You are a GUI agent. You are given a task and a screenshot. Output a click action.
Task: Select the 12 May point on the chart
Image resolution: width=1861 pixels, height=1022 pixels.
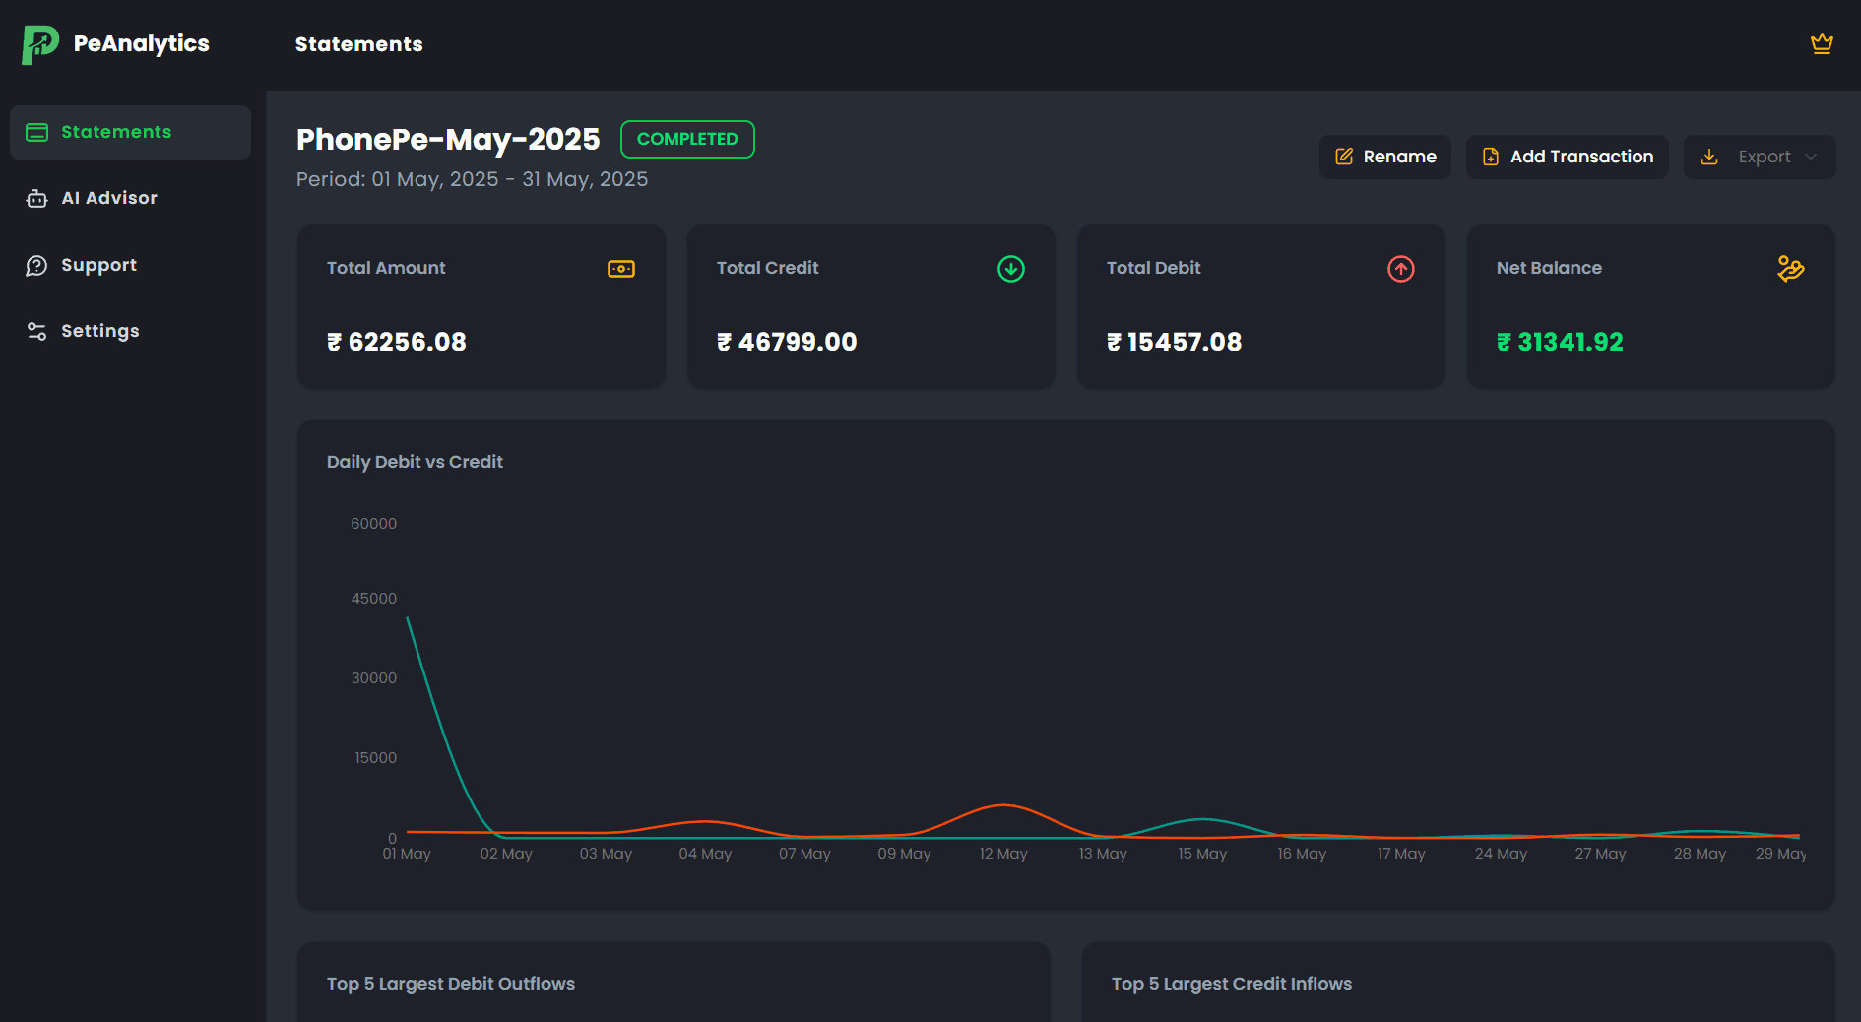[1003, 805]
